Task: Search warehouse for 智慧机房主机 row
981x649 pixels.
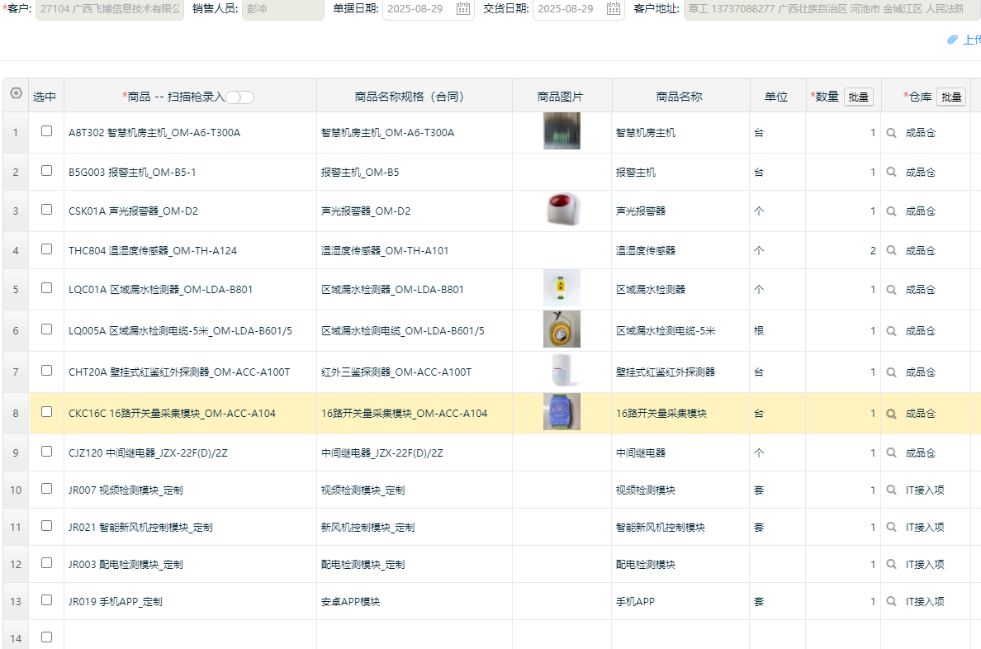Action: [x=892, y=133]
